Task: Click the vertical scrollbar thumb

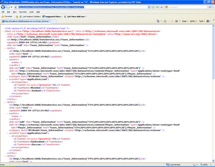Action: [213, 53]
